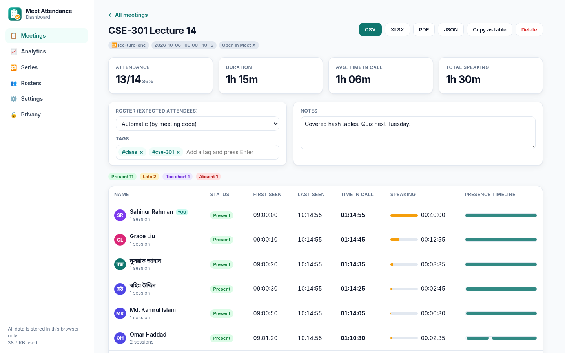This screenshot has width=565, height=353.
Task: Navigate to Rosters
Action: tap(47, 83)
